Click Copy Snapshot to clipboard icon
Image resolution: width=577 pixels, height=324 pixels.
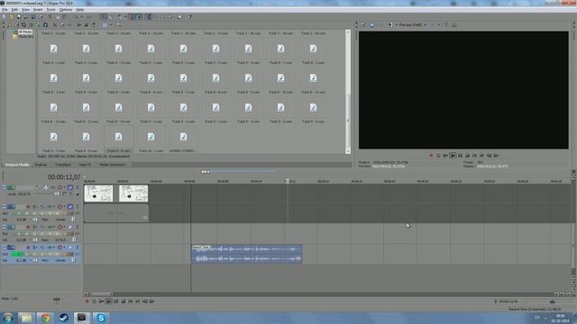click(x=447, y=25)
